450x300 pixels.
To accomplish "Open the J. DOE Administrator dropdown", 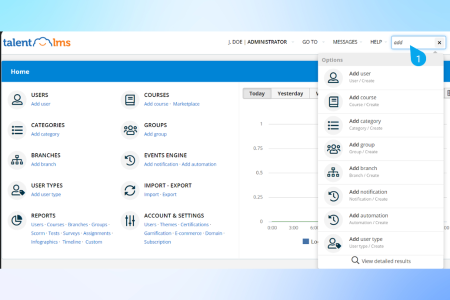I will 261,42.
